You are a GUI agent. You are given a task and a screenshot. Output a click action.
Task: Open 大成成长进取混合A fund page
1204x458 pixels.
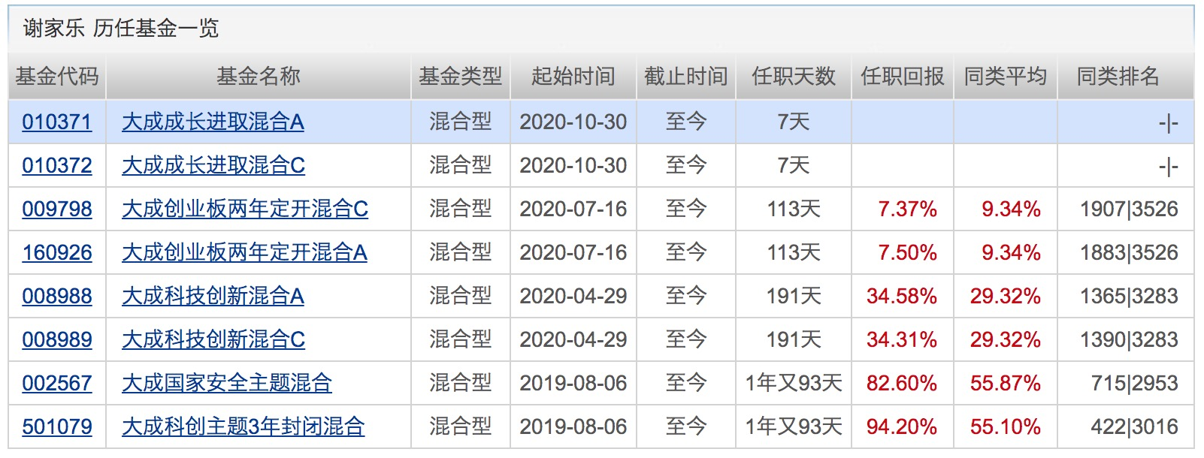213,122
